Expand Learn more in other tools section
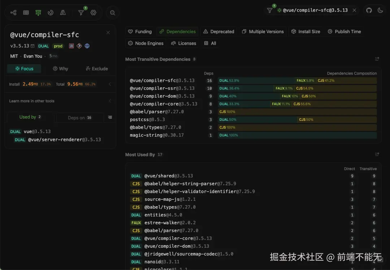 tap(109, 101)
